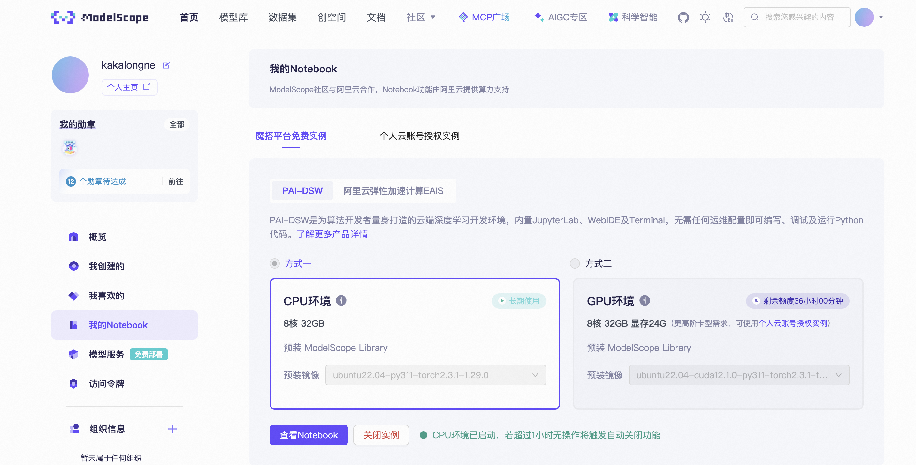Switch to 阿里云弹性加速计算EAIS option
This screenshot has height=465, width=916.
click(393, 191)
